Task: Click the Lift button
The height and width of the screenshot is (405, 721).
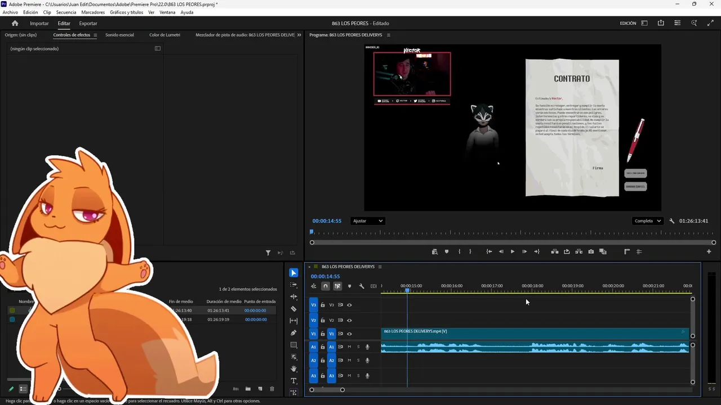Action: coord(555,251)
